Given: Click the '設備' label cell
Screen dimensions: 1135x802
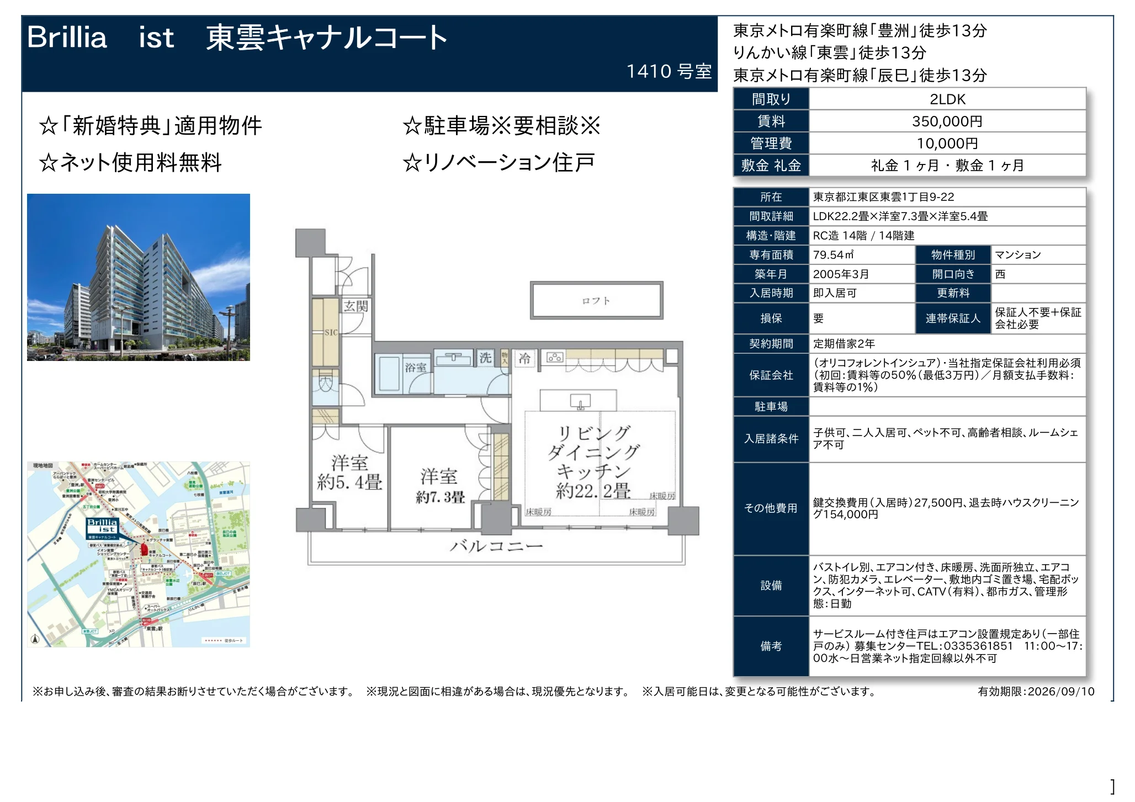Looking at the screenshot, I should tap(771, 586).
